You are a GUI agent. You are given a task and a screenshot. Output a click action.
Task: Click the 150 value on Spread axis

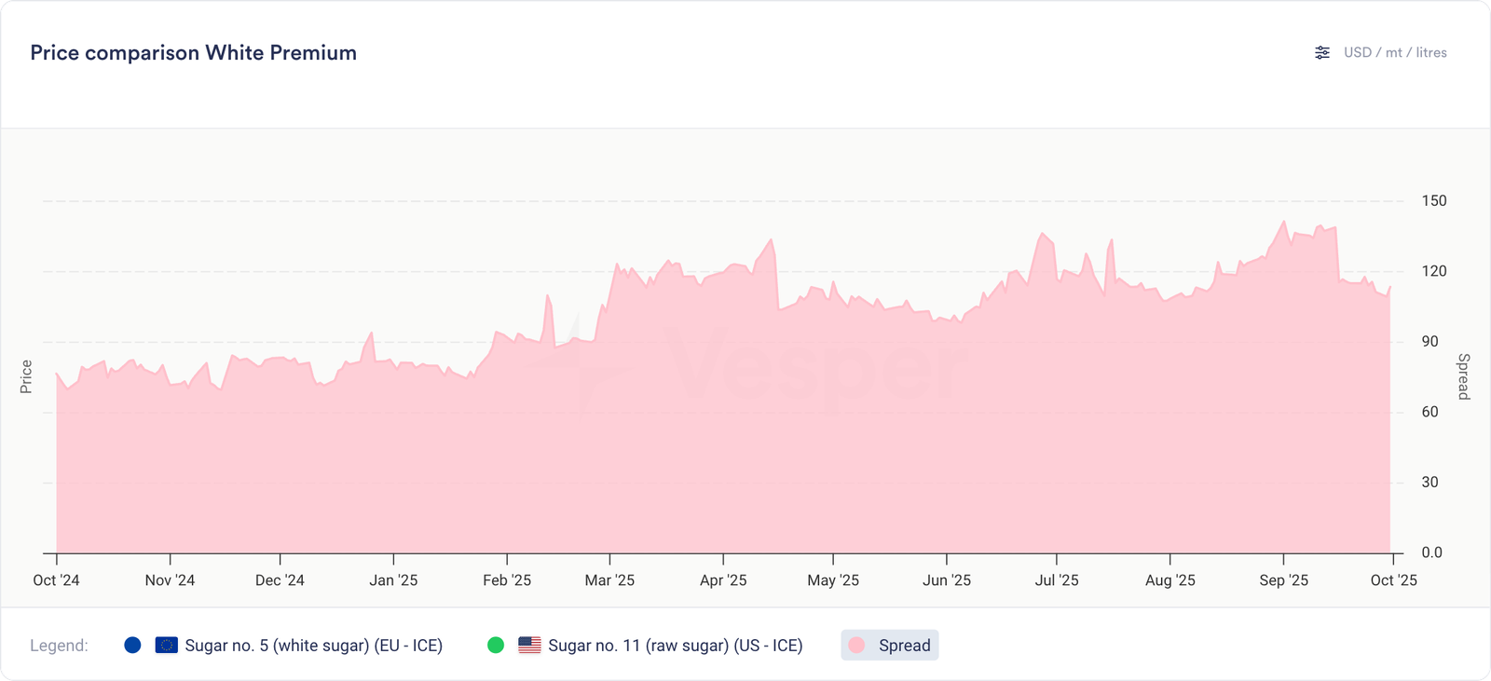click(x=1433, y=201)
